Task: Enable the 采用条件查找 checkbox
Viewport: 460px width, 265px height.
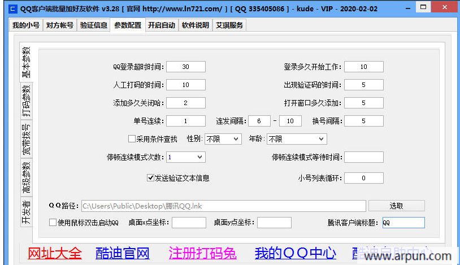Action: tap(132, 139)
